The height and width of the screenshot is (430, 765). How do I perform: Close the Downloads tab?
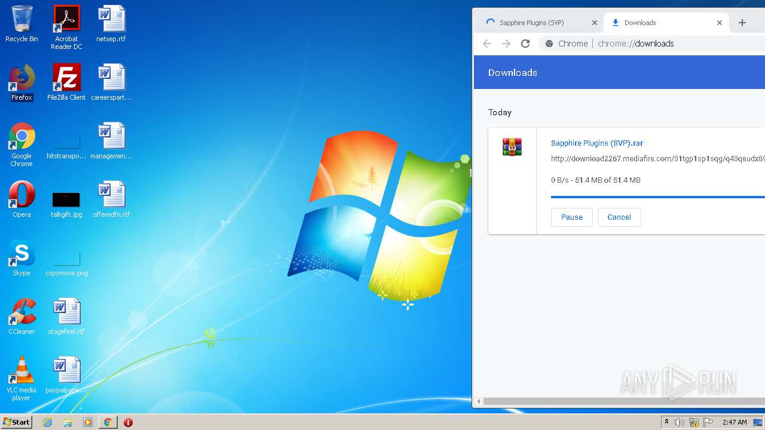720,23
